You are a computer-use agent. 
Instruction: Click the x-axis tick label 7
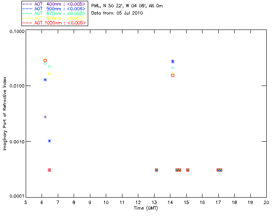(x=58, y=202)
